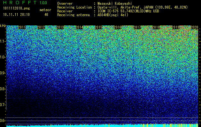
Task: Click the 0.6 frequency axis label
Action: point(3,121)
